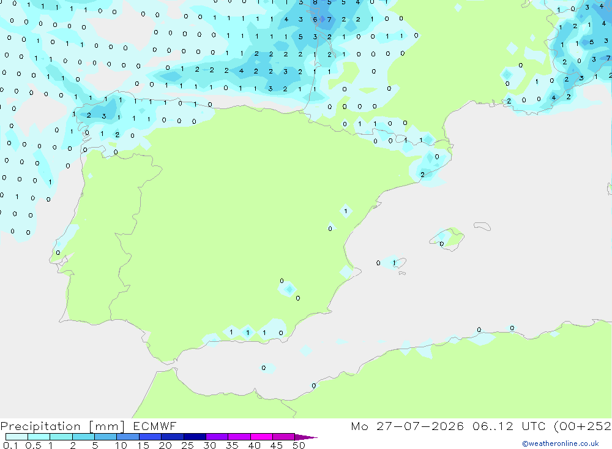Screen dimensions: 612x449
Task: Click the 'ECMWF' model label
Action: pyautogui.click(x=155, y=426)
